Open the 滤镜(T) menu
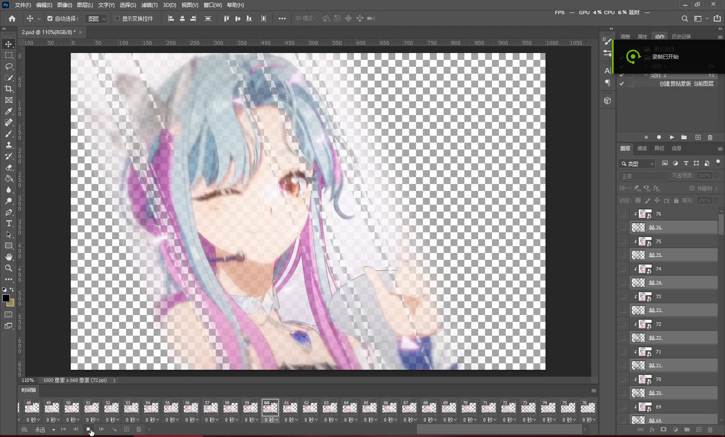This screenshot has width=725, height=437. coord(149,5)
